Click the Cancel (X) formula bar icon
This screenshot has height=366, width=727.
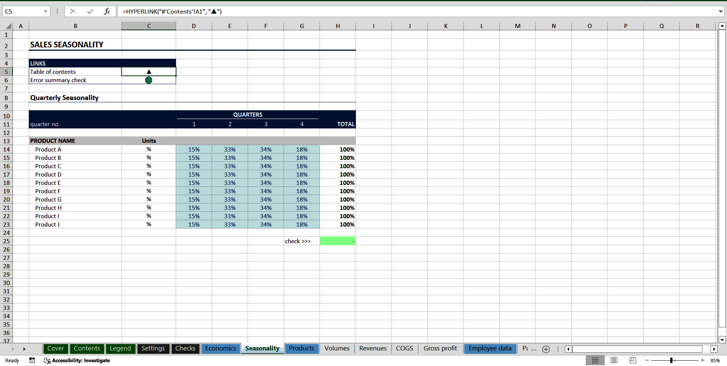[73, 11]
